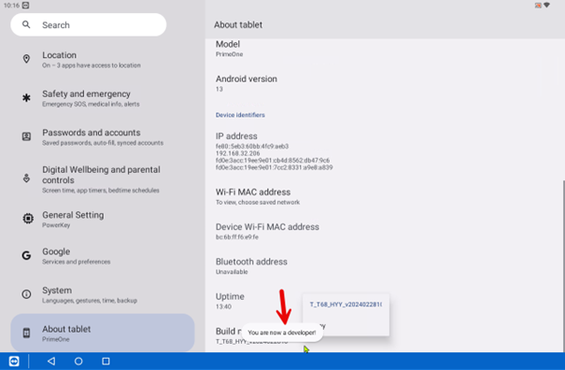This screenshot has width=565, height=370.
Task: Tap the Recents square button
Action: [106, 361]
